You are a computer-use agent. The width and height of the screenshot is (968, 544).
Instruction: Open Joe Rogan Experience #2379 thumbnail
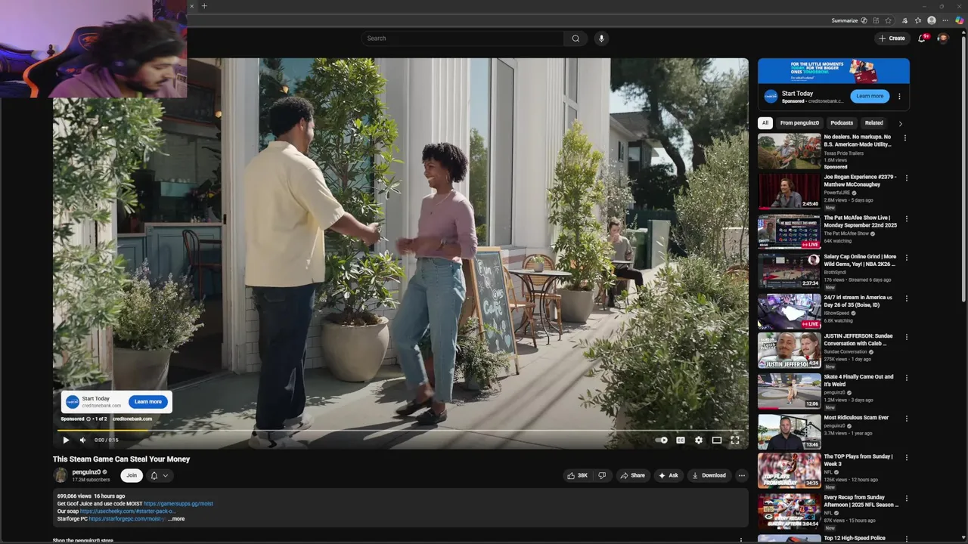[x=790, y=191]
